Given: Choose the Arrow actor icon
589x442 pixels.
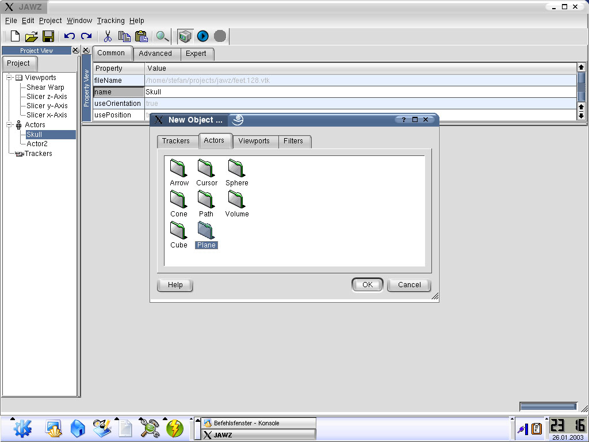Looking at the screenshot, I should [179, 169].
